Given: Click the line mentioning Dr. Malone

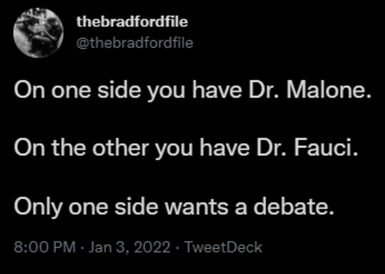Looking at the screenshot, I should (192, 91).
